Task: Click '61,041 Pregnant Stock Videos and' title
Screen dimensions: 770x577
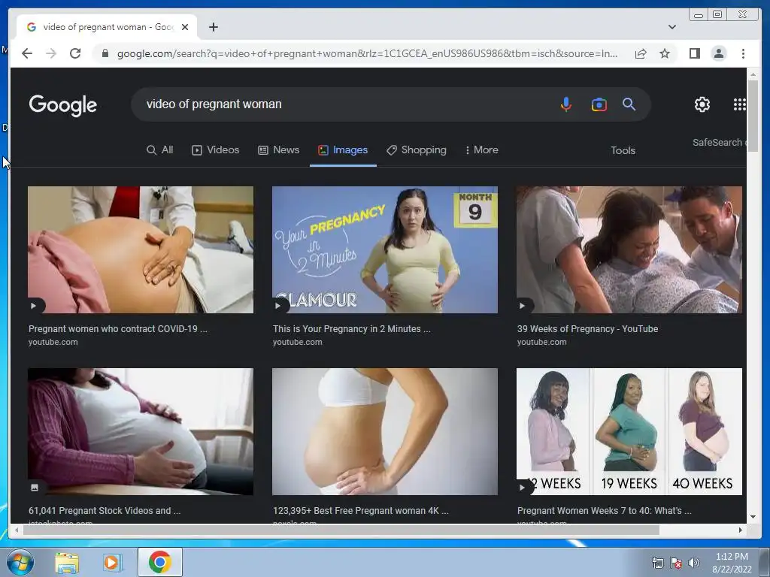Action: coord(105,510)
